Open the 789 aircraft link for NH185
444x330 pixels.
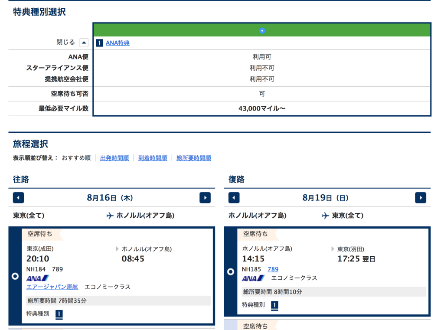273,269
